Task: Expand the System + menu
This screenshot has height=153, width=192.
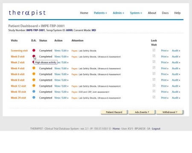Action: coord(136,13)
